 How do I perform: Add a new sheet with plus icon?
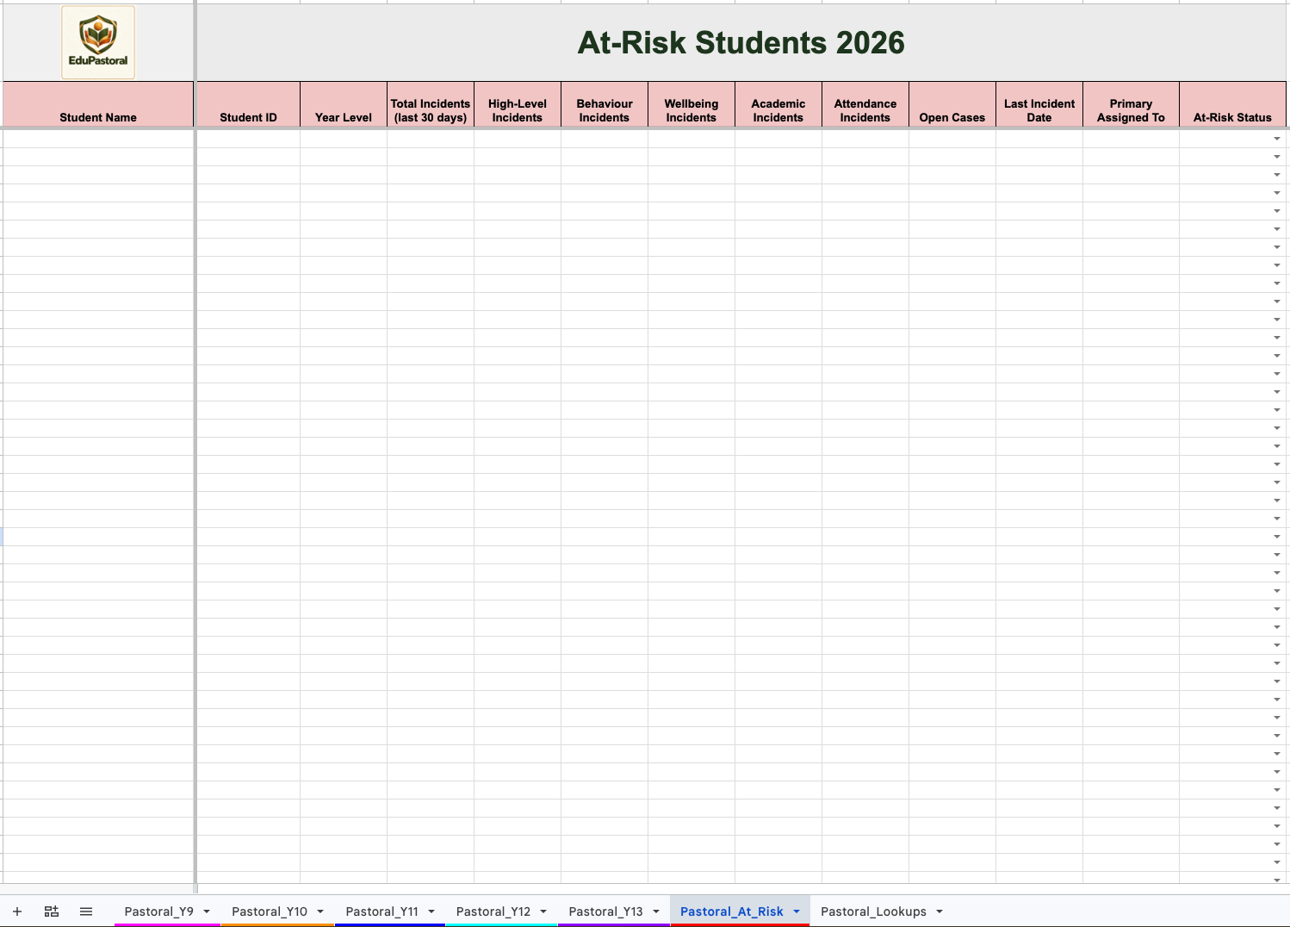click(17, 911)
